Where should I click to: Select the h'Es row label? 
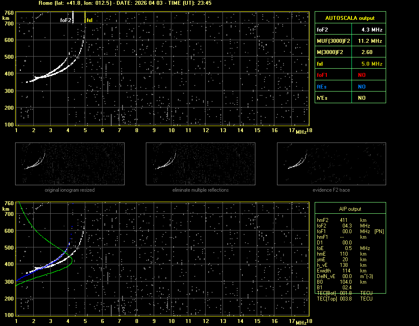tap(322, 98)
